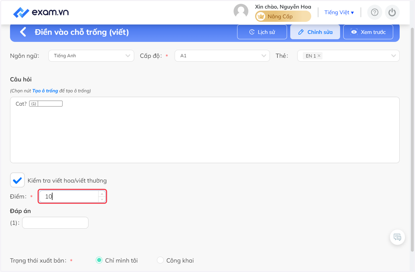Image resolution: width=415 pixels, height=272 pixels.
Task: Click the Xem trước preview button
Action: pyautogui.click(x=368, y=32)
